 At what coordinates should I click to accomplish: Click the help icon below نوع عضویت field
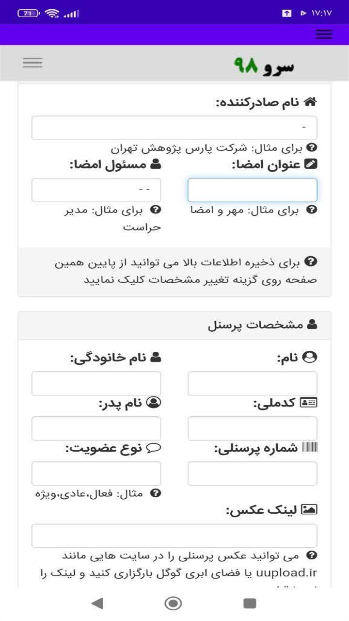(x=156, y=493)
